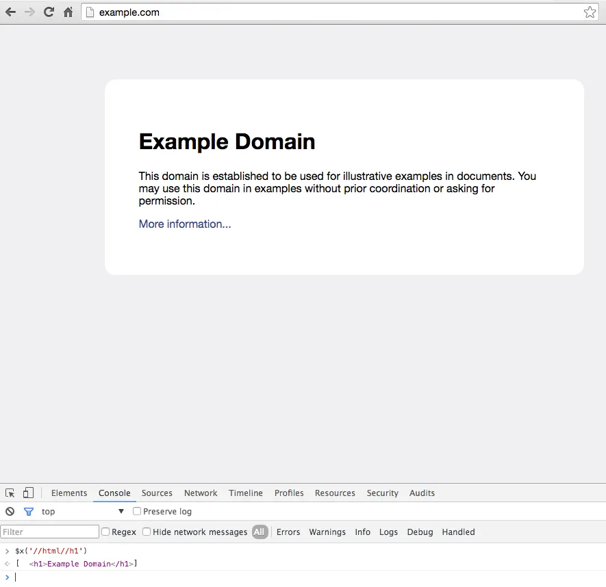Open the Resources tab
Image resolution: width=606 pixels, height=587 pixels.
pyautogui.click(x=335, y=493)
